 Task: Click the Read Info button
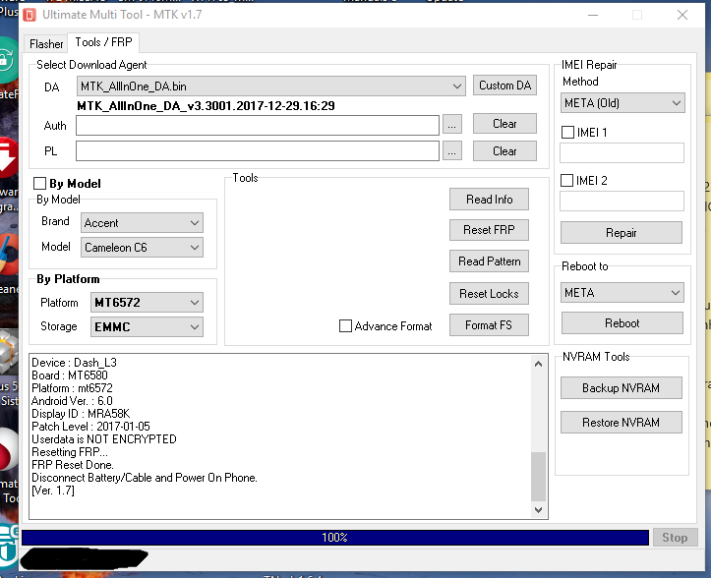[489, 200]
